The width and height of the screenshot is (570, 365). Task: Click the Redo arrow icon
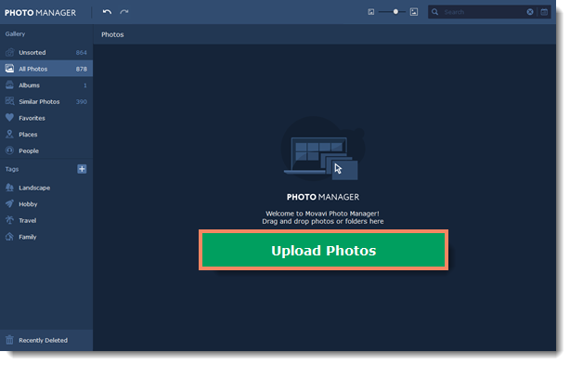click(x=124, y=12)
